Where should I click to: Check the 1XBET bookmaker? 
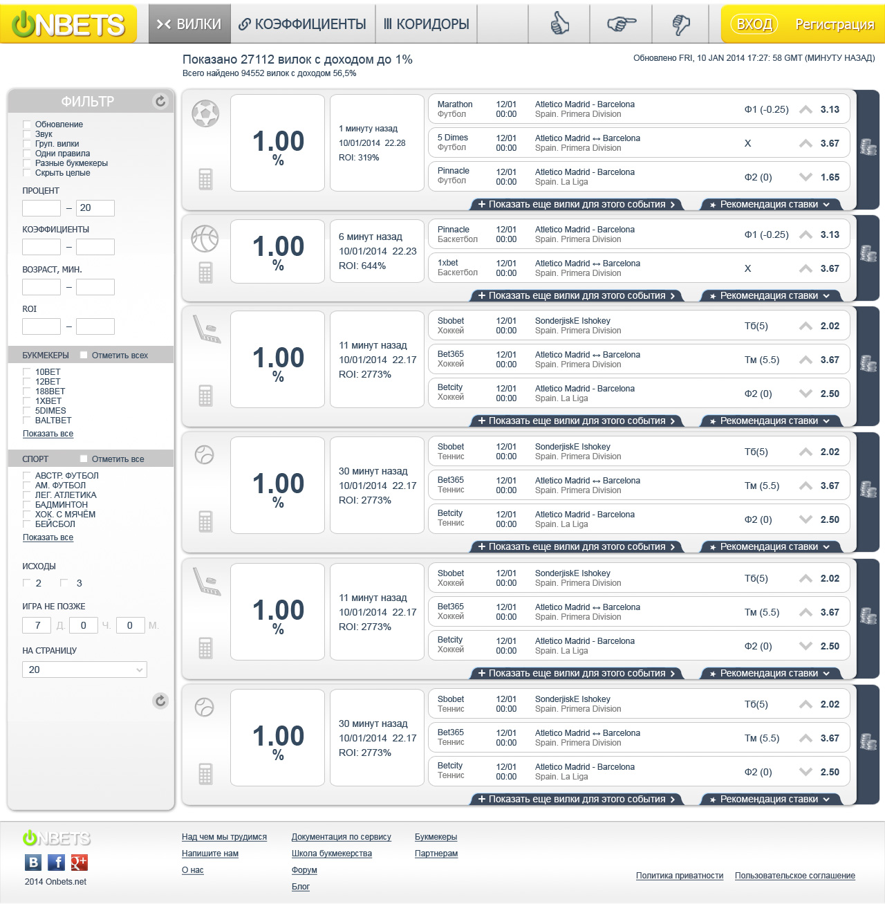tap(27, 401)
